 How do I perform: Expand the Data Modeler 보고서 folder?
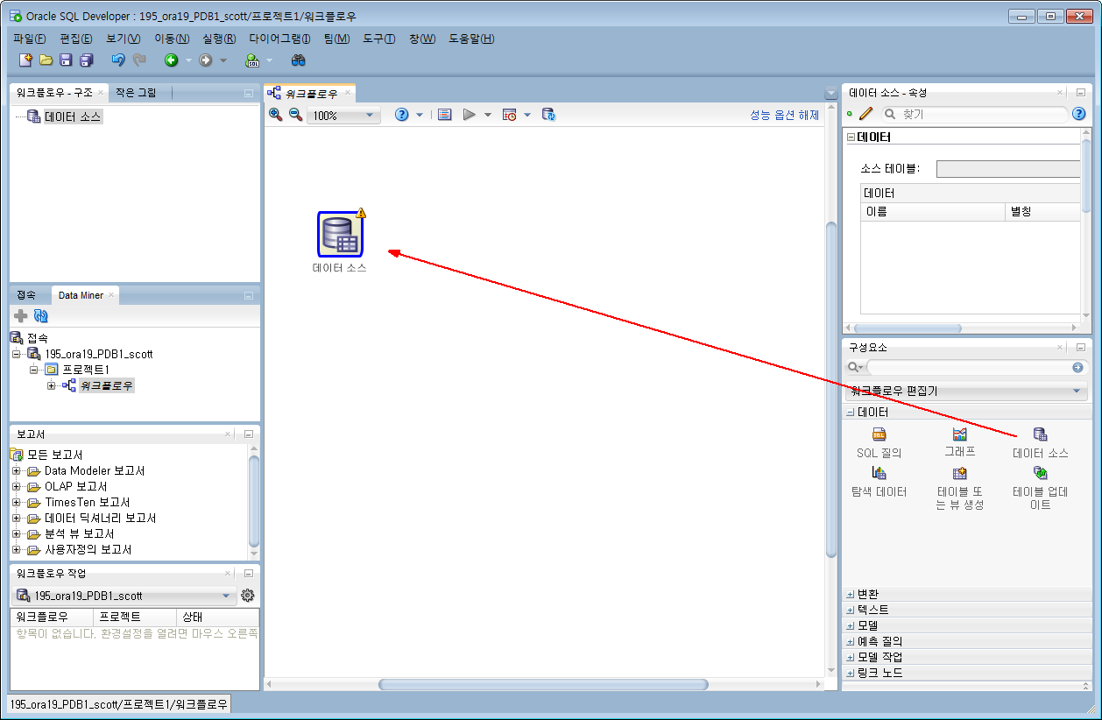(x=16, y=471)
